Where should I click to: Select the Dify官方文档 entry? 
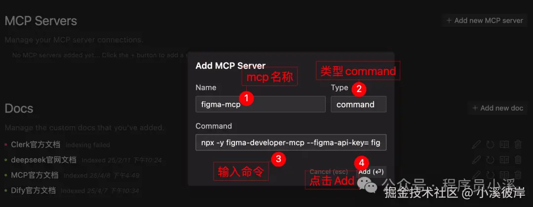pos(34,190)
